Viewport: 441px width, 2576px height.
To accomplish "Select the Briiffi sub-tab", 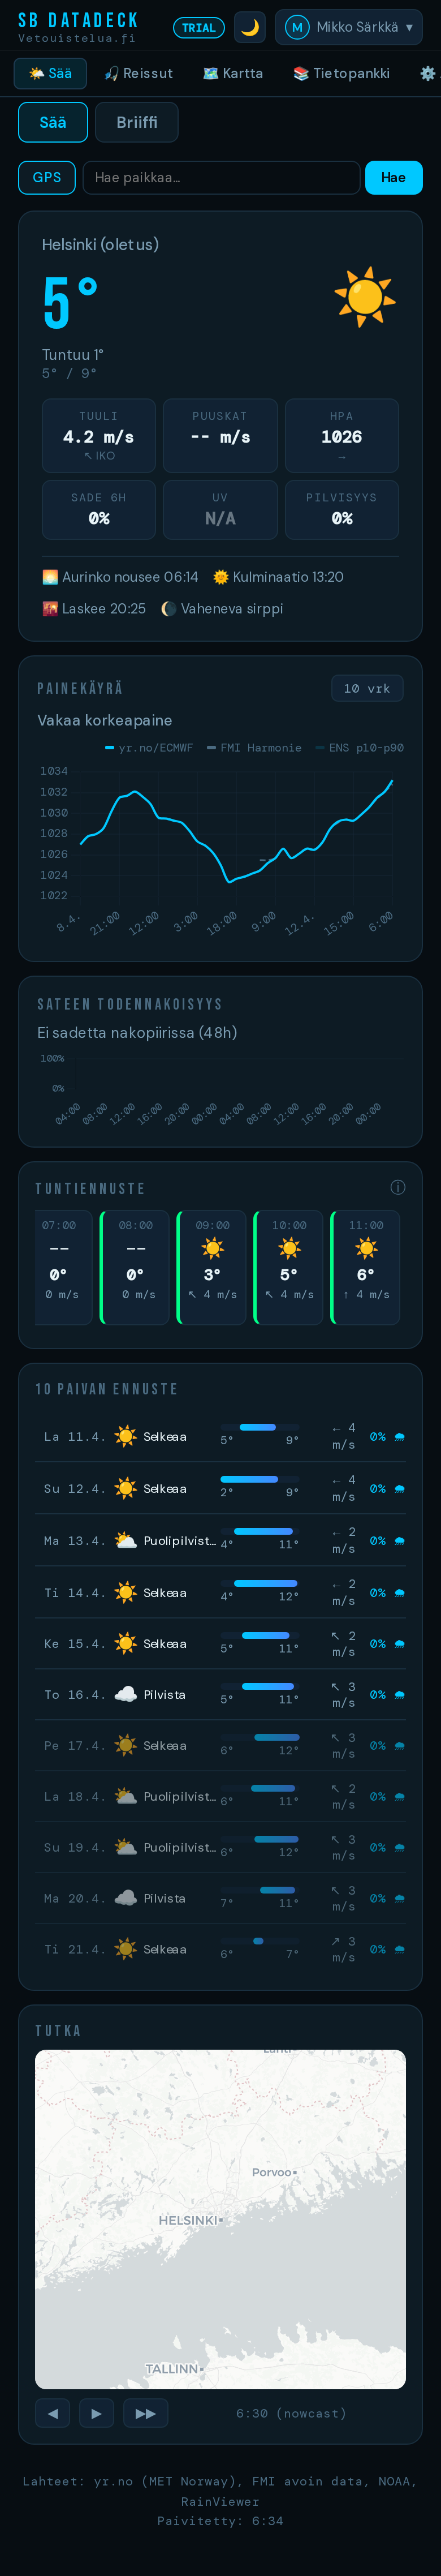I will [136, 122].
